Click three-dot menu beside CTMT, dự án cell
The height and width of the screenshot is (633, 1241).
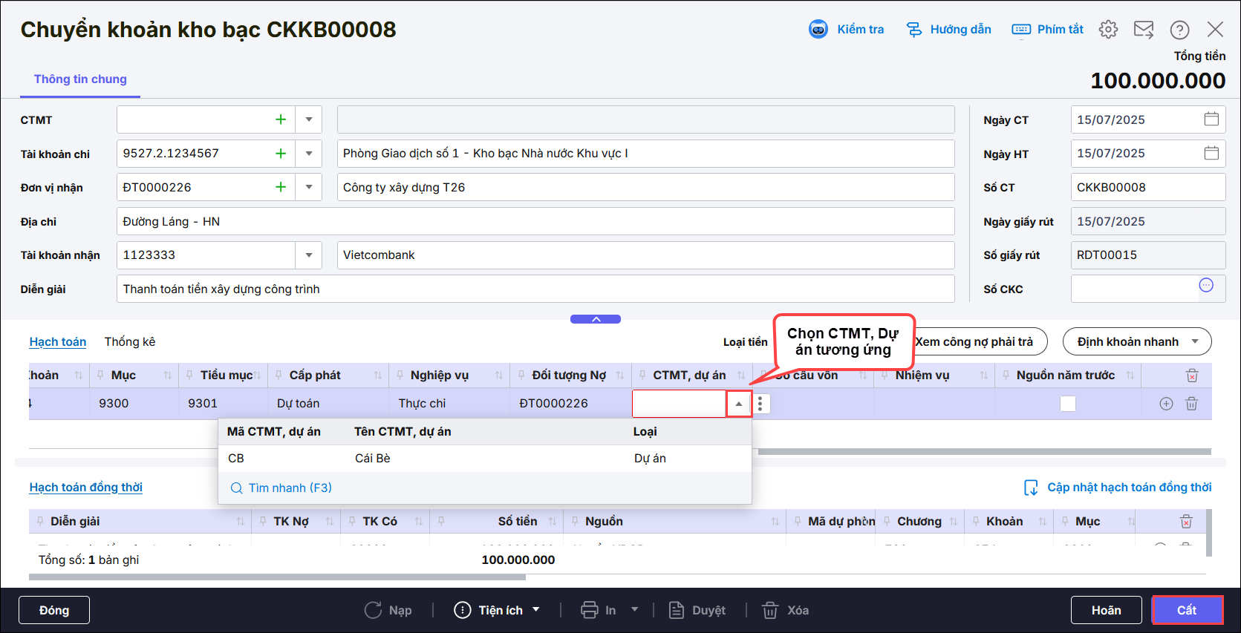tap(760, 404)
